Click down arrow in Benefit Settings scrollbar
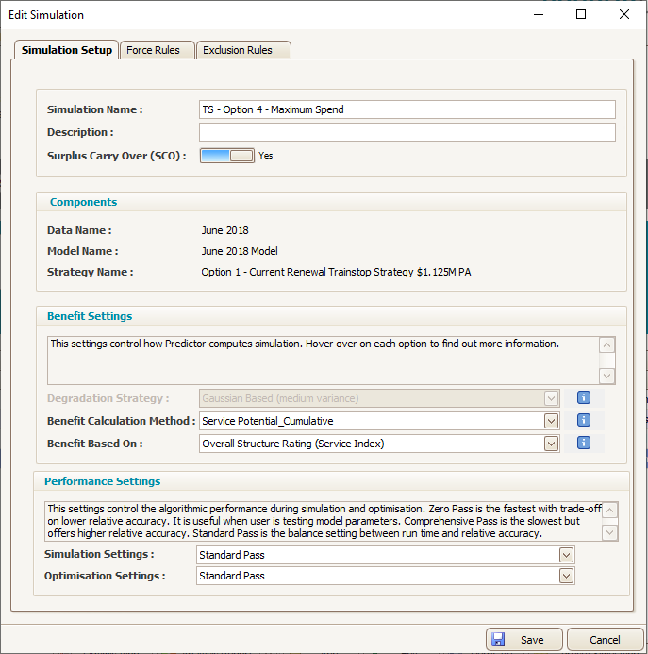Viewport: 648px width, 654px height. tap(606, 376)
